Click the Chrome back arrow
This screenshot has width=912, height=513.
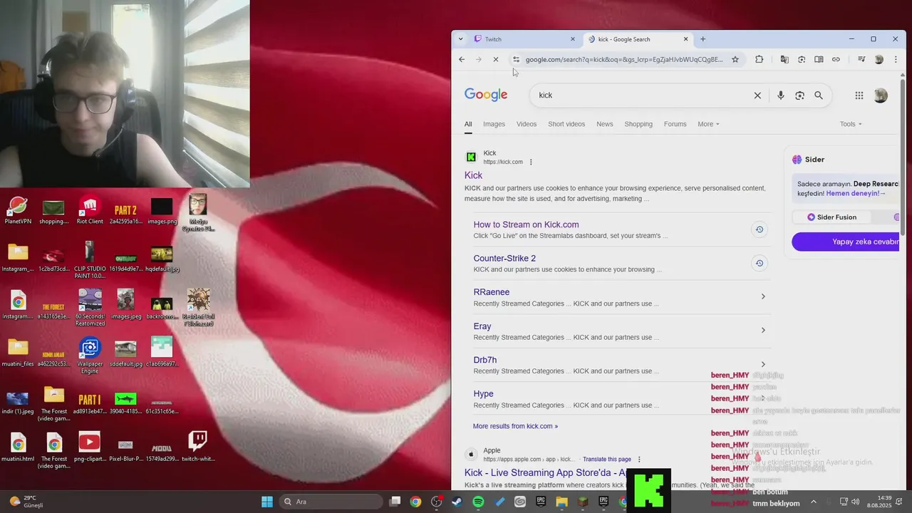click(462, 59)
